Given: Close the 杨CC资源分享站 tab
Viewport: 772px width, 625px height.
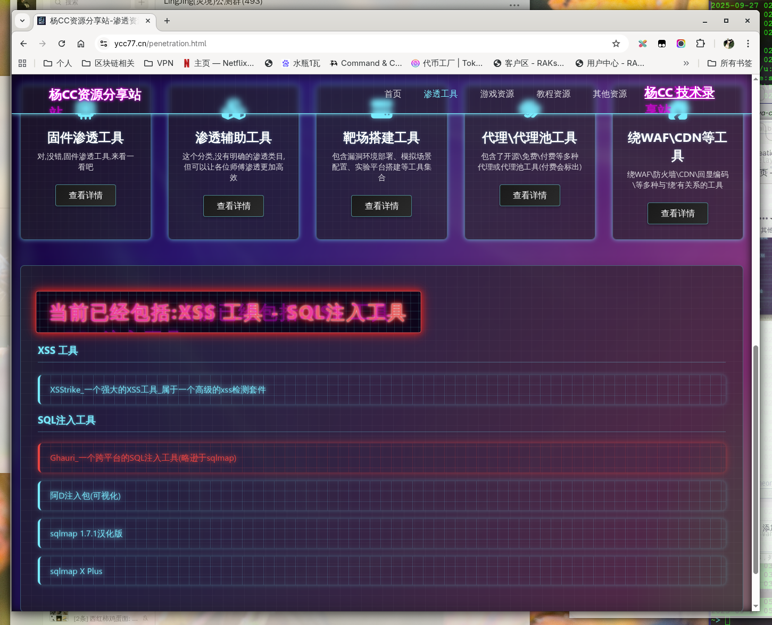Looking at the screenshot, I should click(148, 21).
